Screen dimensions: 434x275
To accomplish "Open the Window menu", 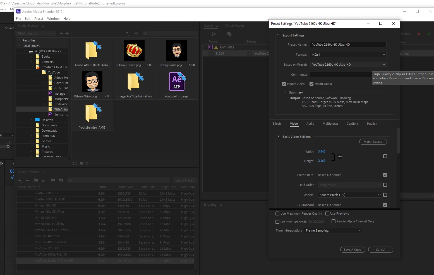I will 53,19.
